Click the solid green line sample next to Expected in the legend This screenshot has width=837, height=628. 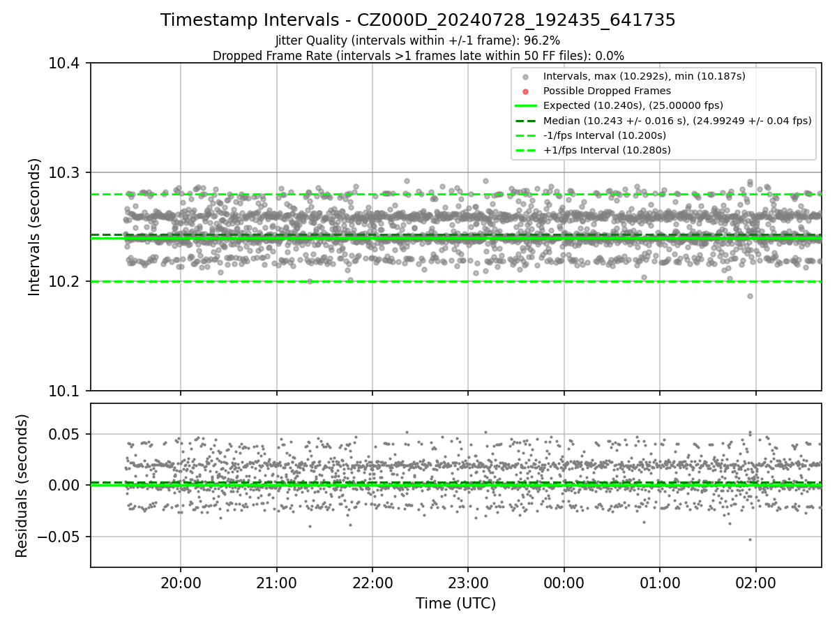click(526, 106)
